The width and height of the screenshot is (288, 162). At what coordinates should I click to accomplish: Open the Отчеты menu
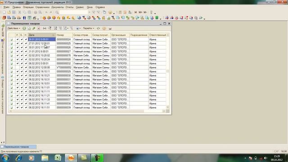coord(69,7)
